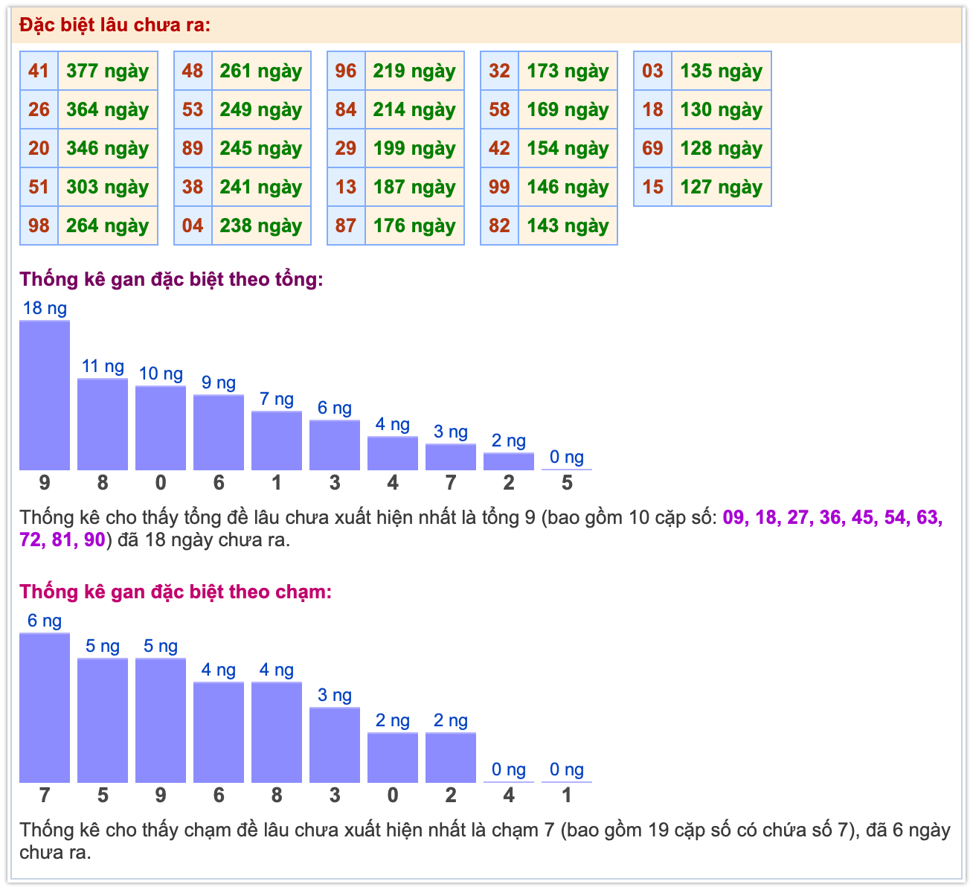Click the '219 ngày' entry for number 96
This screenshot has height=890, width=973.
(x=414, y=71)
